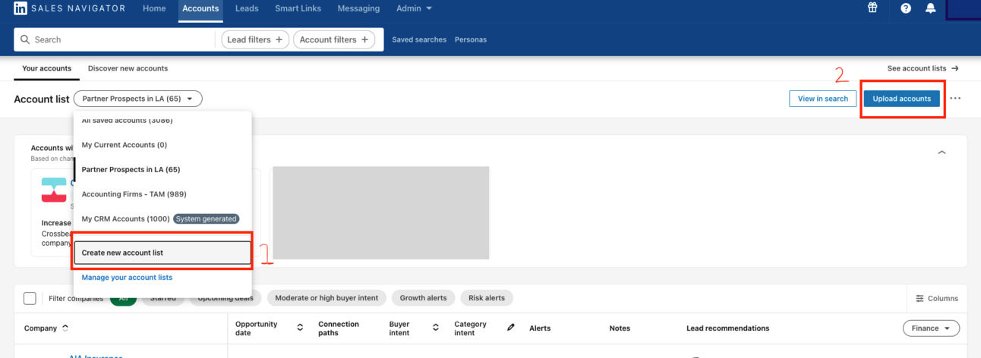Click the plus icon on Account filters
The height and width of the screenshot is (358, 981).
364,39
